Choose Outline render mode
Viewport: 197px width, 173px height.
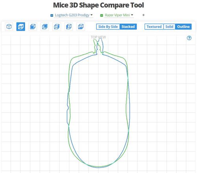coord(183,27)
